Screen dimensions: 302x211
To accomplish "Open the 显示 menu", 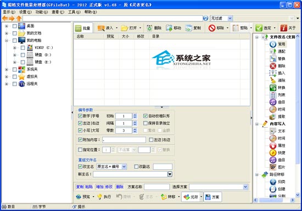I will pos(9,12).
